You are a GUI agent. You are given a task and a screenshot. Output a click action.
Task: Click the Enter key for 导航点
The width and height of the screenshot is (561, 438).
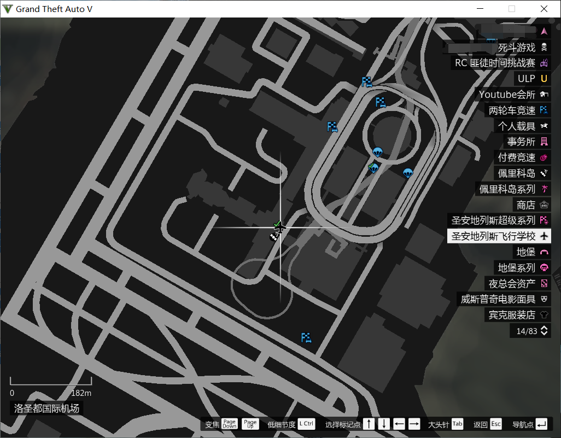click(x=542, y=424)
